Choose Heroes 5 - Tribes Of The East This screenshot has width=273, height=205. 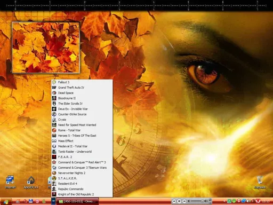click(82, 136)
